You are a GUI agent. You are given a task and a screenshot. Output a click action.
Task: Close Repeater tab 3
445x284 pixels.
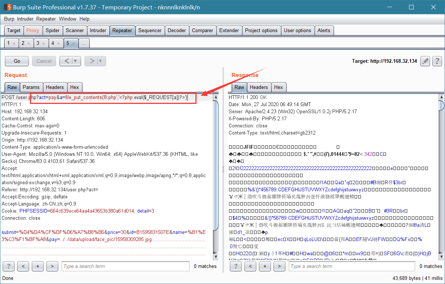click(43, 43)
